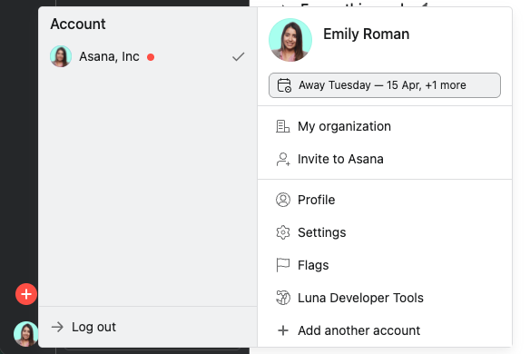Open Luna Developer Tools

(385, 298)
